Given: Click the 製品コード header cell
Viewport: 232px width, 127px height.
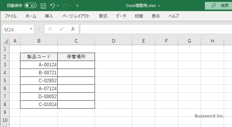Looking at the screenshot, I should [39, 57].
